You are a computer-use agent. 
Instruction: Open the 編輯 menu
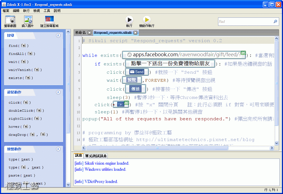(16, 11)
